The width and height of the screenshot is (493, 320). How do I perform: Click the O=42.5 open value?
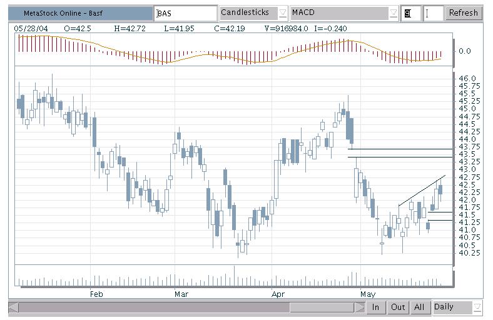(78, 29)
